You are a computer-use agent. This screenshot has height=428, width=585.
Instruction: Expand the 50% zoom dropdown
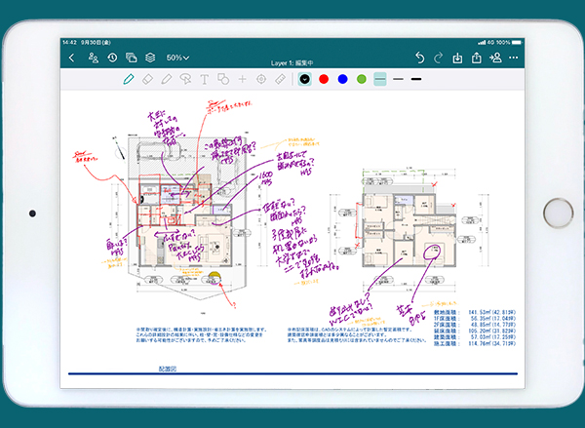[x=177, y=58]
